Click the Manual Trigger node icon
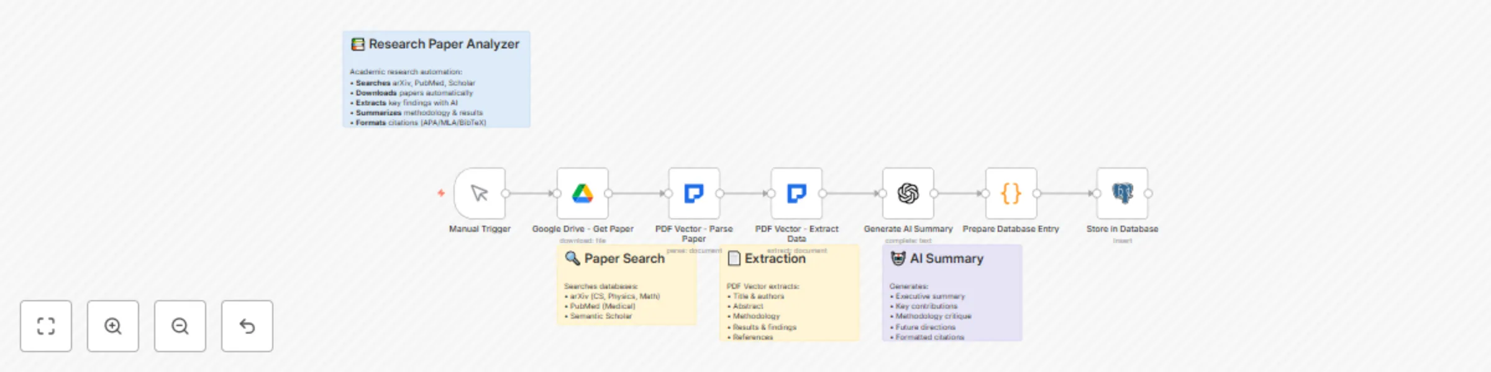Screen dimensions: 1491x372 point(480,193)
